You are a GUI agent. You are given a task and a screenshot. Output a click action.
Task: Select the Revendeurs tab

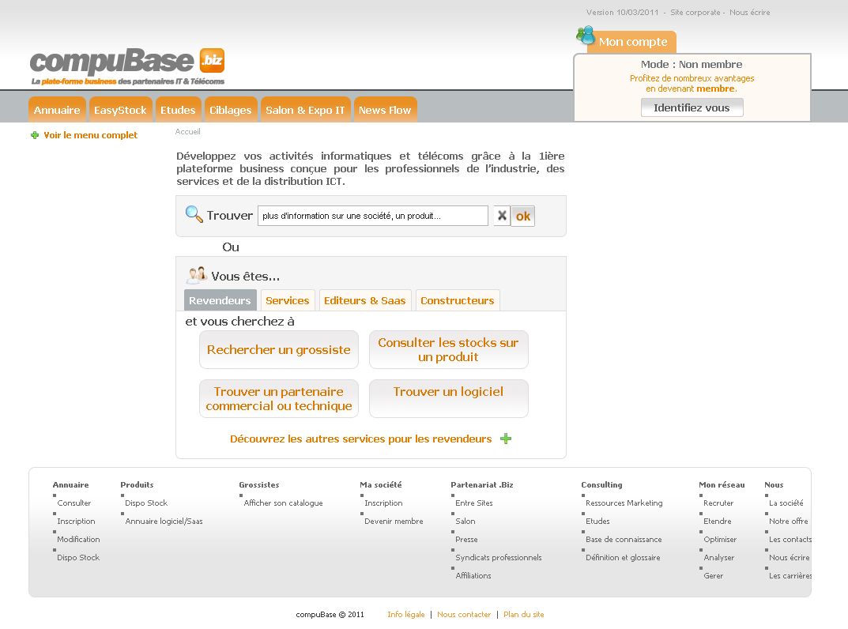(x=220, y=300)
